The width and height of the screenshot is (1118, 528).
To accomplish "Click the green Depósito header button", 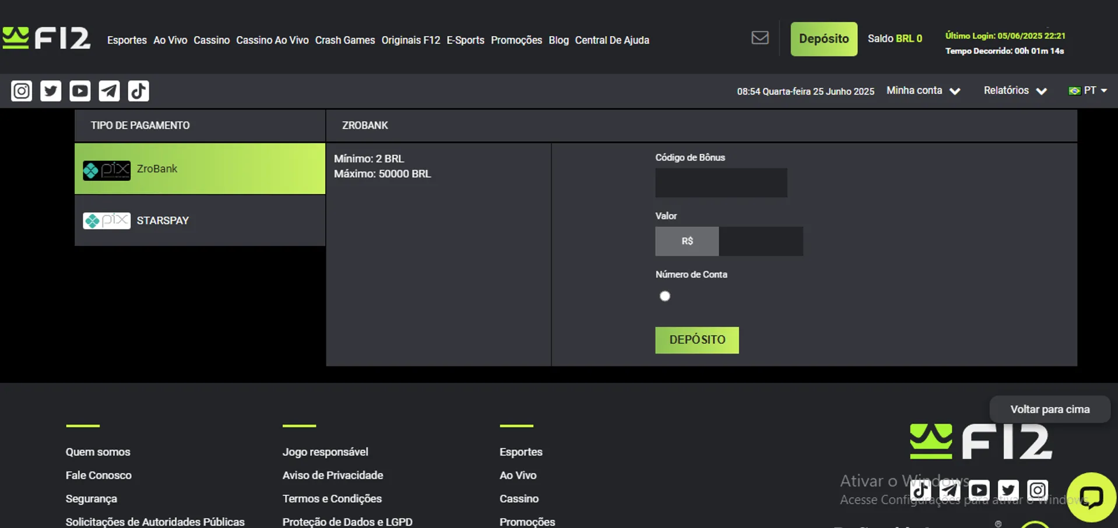I will click(824, 39).
